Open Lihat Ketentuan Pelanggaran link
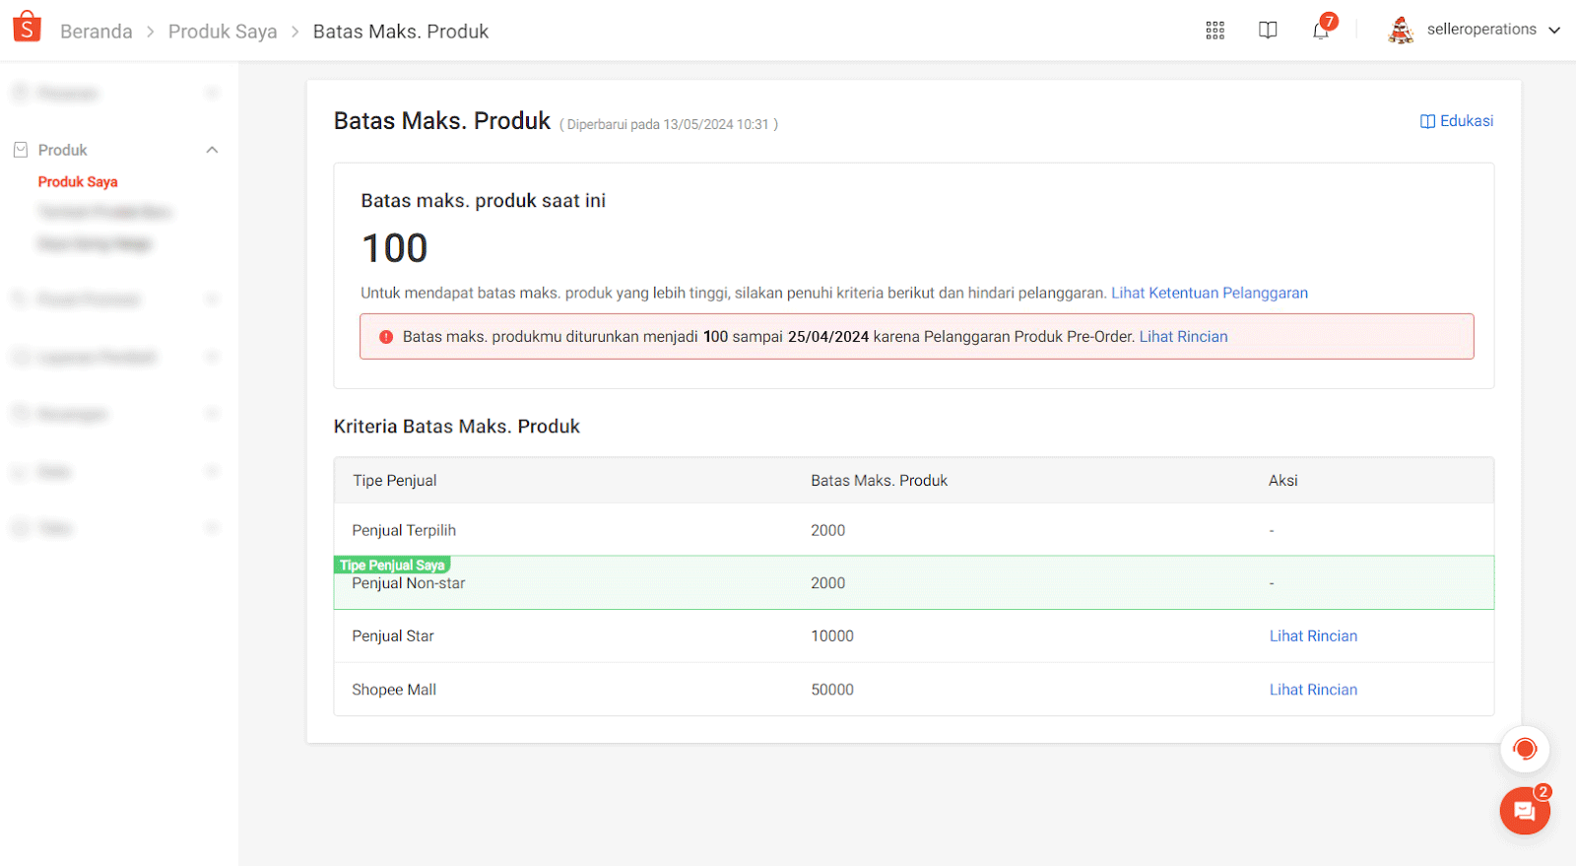The width and height of the screenshot is (1576, 866). [x=1209, y=293]
